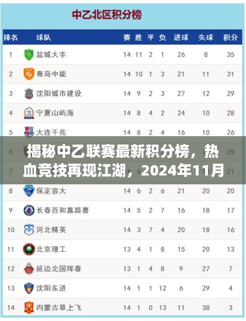Click the 延边北国珲春 team logo

click(29, 268)
